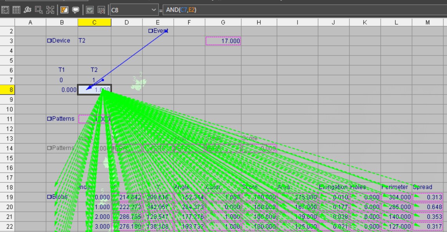447x232 pixels.
Task: Click the 152.344 cell
Action: [x=189, y=197]
